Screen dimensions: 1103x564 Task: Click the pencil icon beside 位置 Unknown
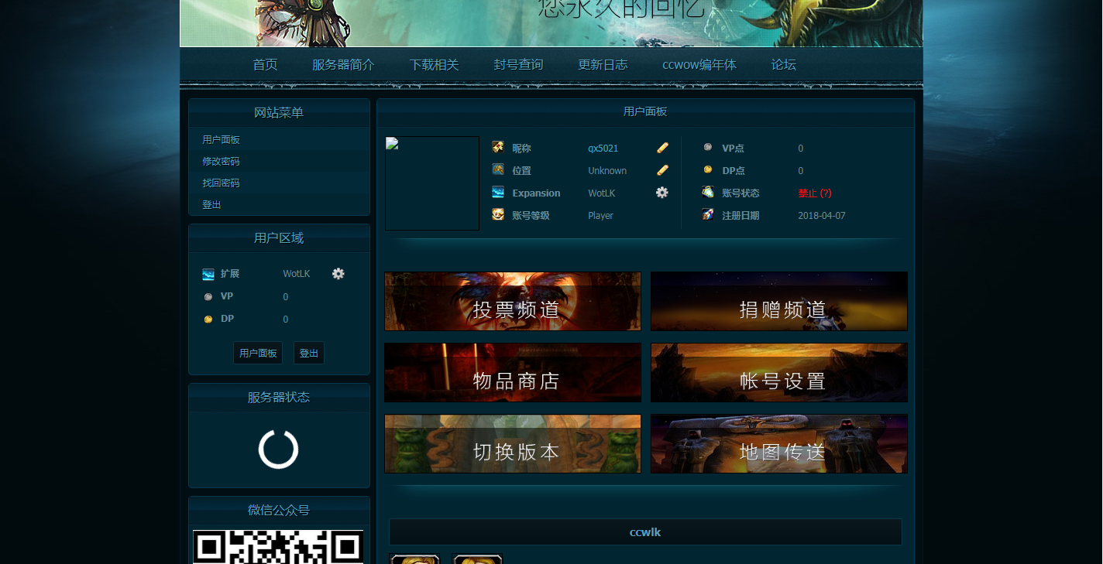pos(661,169)
